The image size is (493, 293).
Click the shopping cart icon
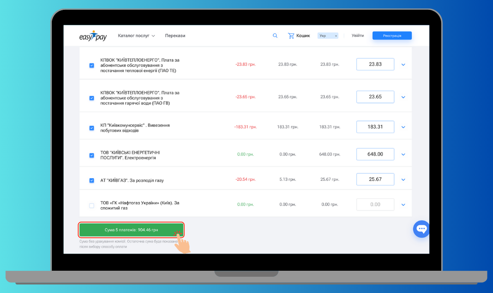tap(291, 36)
